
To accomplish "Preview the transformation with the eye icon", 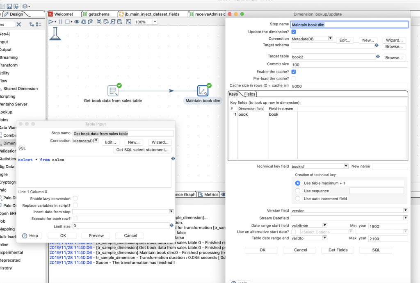I will [76, 22].
